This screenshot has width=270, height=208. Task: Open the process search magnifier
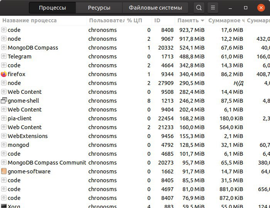click(199, 8)
